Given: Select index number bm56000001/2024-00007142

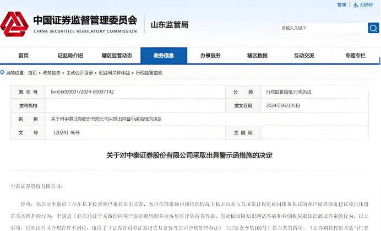Looking at the screenshot, I should click(x=83, y=92).
